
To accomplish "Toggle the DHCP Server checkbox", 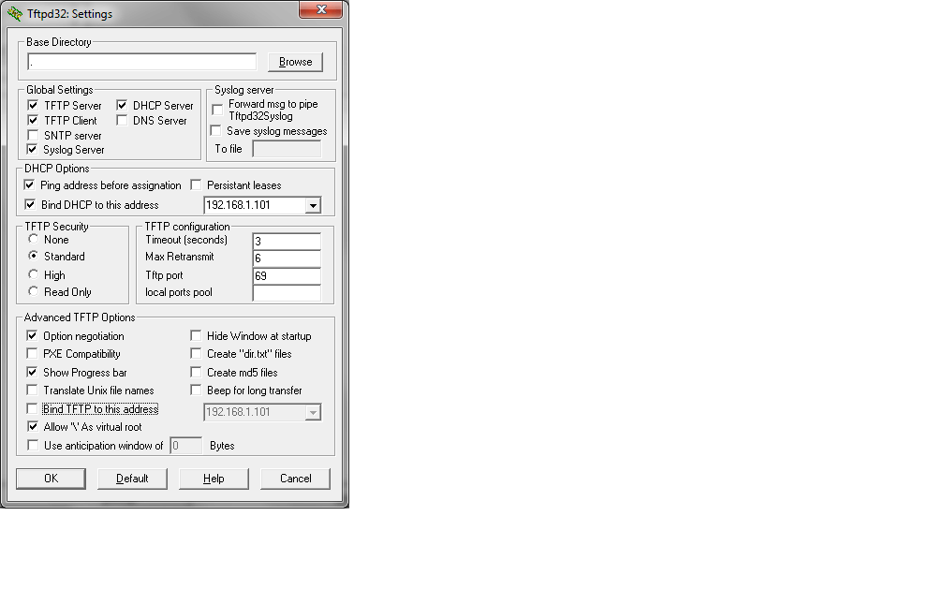I will point(122,105).
